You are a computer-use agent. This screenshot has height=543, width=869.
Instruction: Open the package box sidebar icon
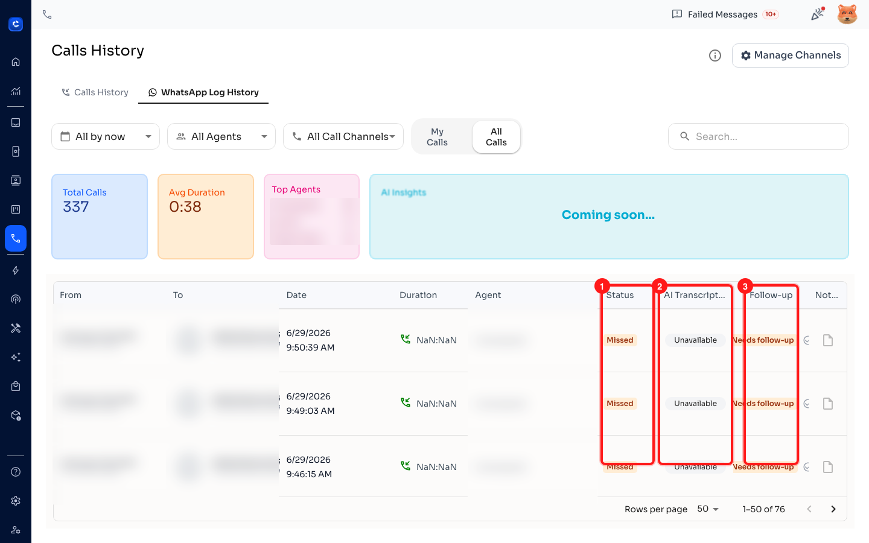tap(16, 415)
